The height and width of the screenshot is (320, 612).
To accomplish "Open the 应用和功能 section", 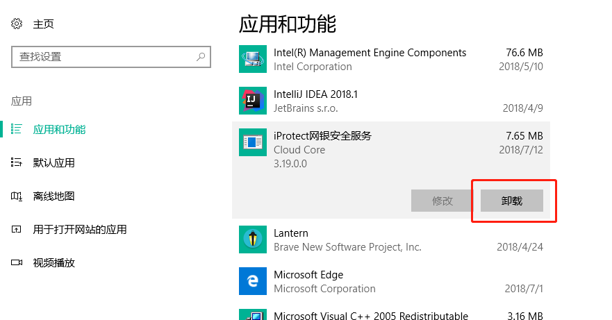I will point(59,129).
